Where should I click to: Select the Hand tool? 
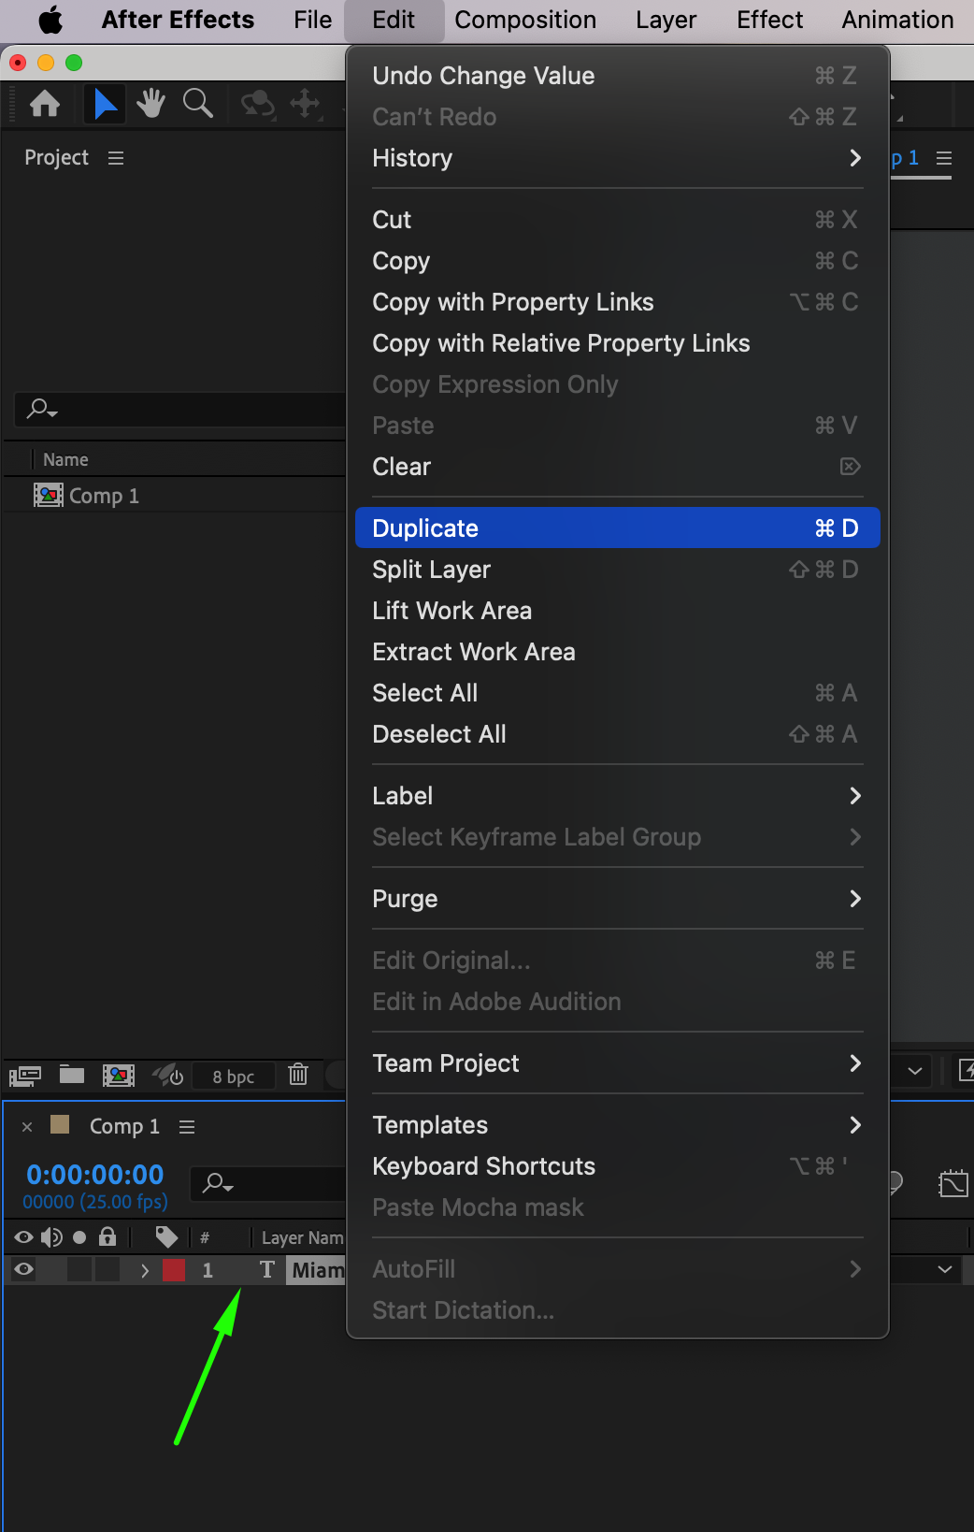[x=150, y=103]
